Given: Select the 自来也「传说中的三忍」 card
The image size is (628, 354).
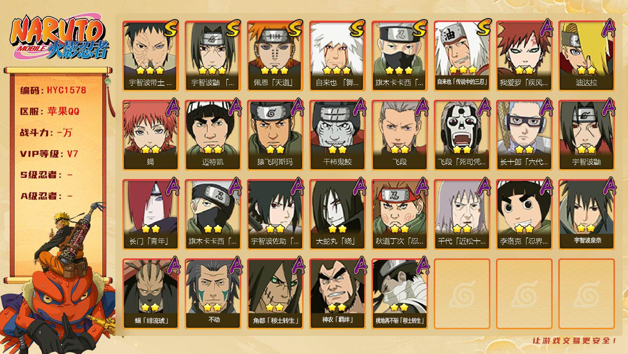Looking at the screenshot, I should [462, 56].
